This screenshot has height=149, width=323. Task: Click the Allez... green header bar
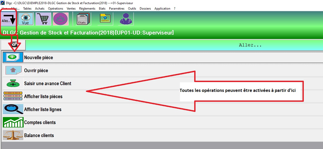click(x=174, y=45)
